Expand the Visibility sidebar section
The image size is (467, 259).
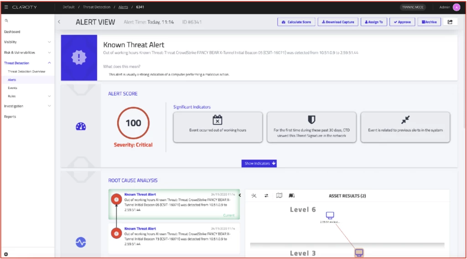click(27, 42)
